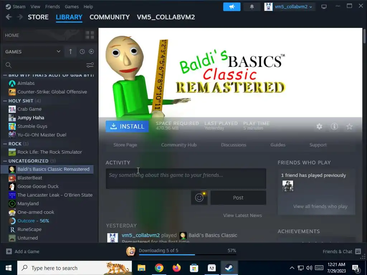The width and height of the screenshot is (367, 275).
Task: Open emoticon picker smiley button
Action: click(x=199, y=198)
